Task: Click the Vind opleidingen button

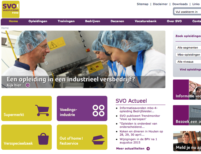Action: 190,70
